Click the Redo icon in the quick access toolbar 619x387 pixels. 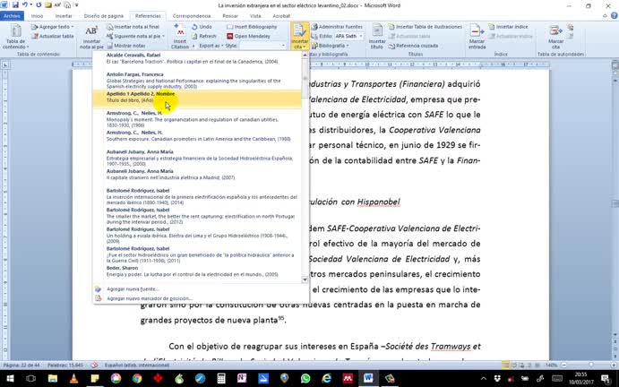pyautogui.click(x=39, y=5)
